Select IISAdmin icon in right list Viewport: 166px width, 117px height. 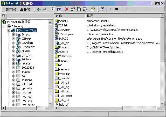[57, 30]
